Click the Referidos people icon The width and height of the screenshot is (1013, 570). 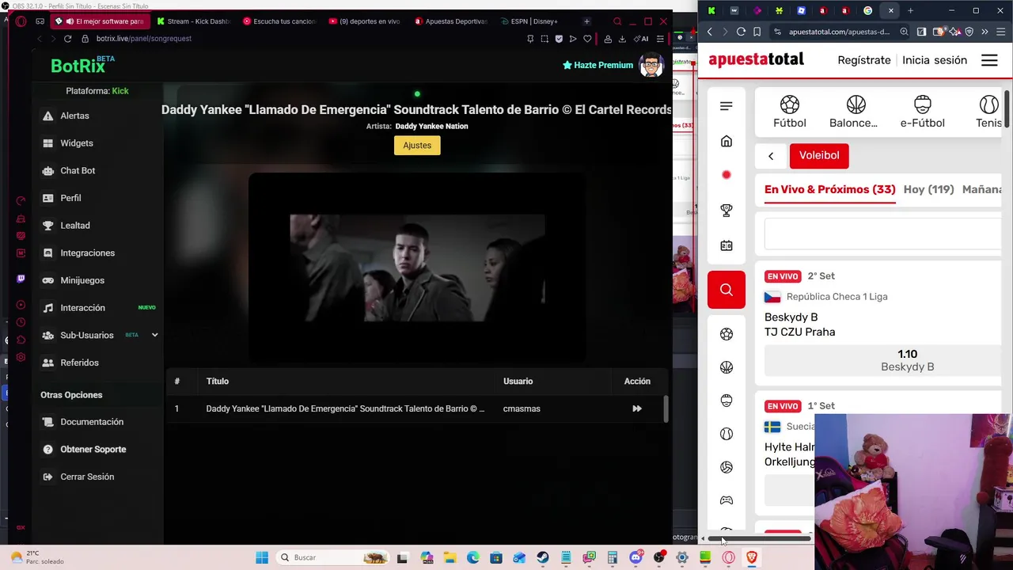pos(47,363)
